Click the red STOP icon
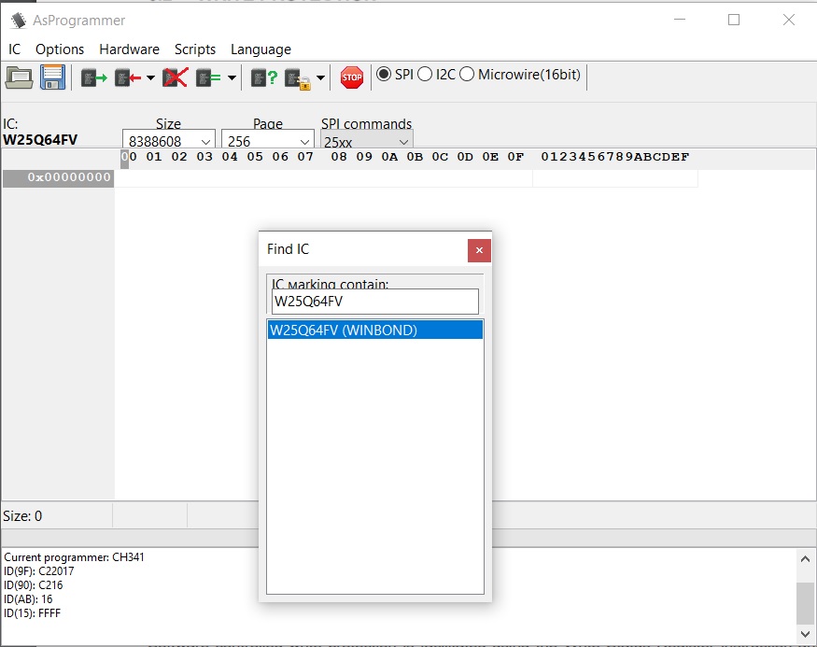 pos(352,77)
